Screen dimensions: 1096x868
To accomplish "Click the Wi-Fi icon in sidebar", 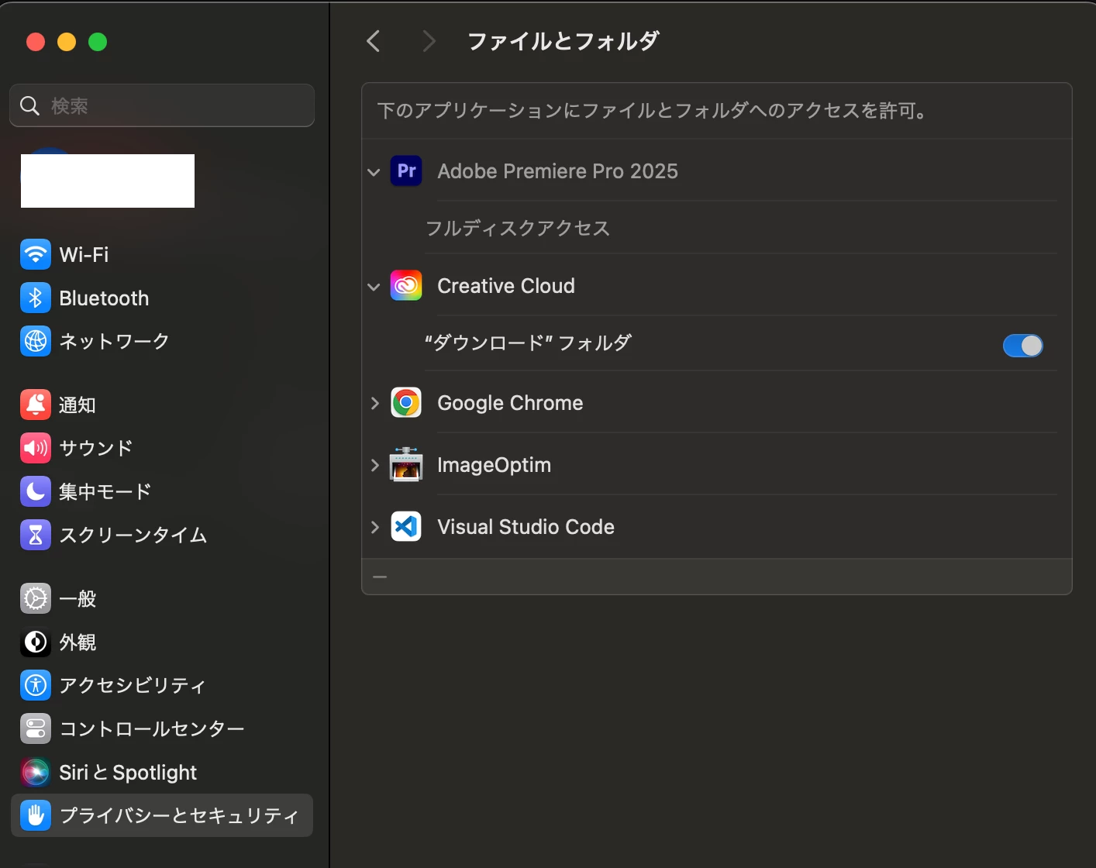I will (x=36, y=254).
